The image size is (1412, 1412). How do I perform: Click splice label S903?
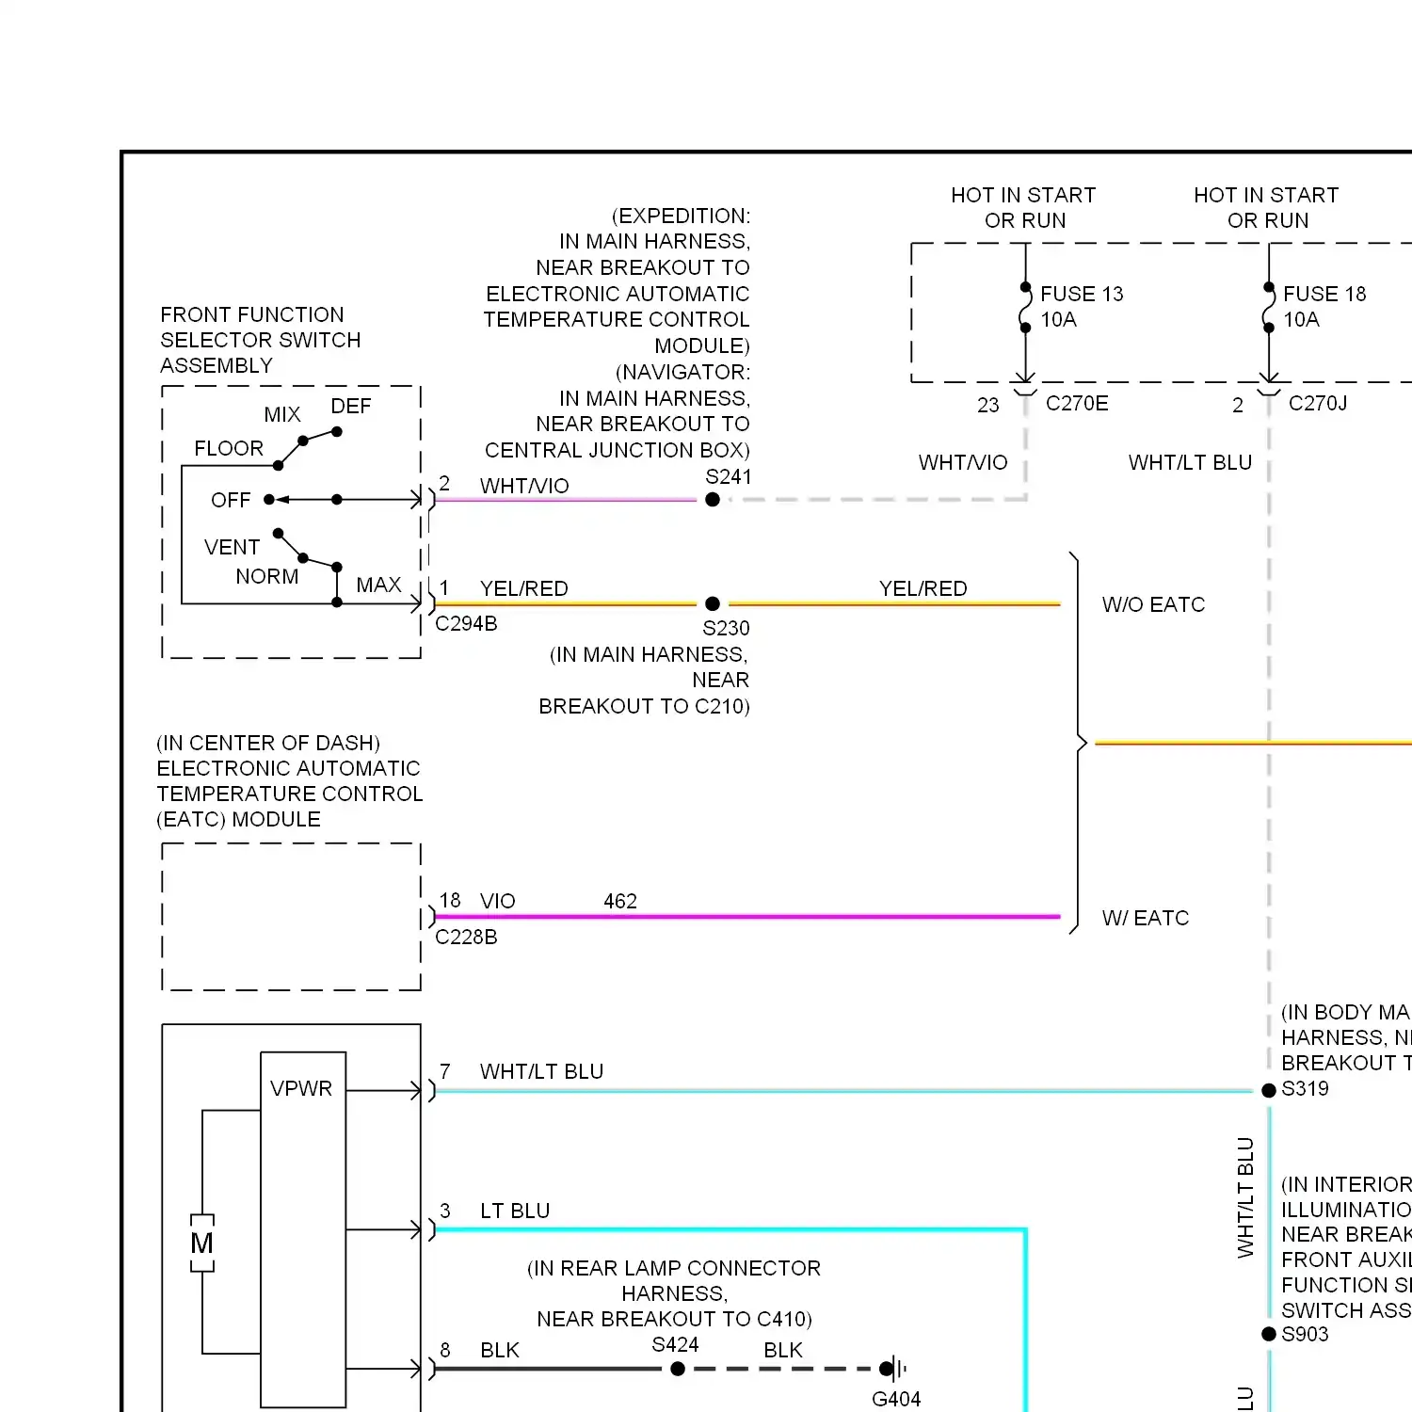click(x=1305, y=1334)
